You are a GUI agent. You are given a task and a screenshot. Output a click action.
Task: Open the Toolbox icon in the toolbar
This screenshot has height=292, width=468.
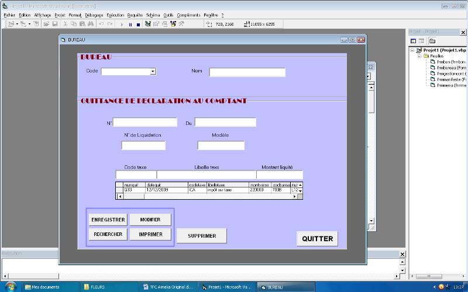181,24
